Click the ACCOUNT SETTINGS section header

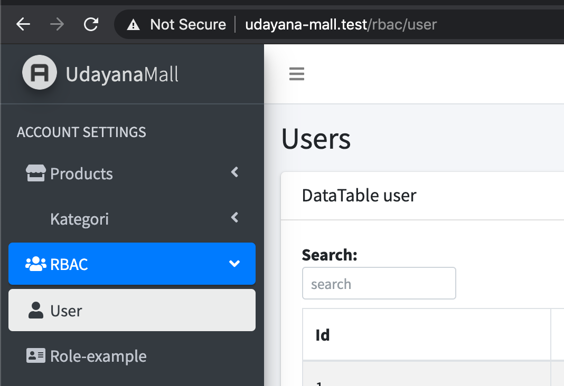click(81, 132)
